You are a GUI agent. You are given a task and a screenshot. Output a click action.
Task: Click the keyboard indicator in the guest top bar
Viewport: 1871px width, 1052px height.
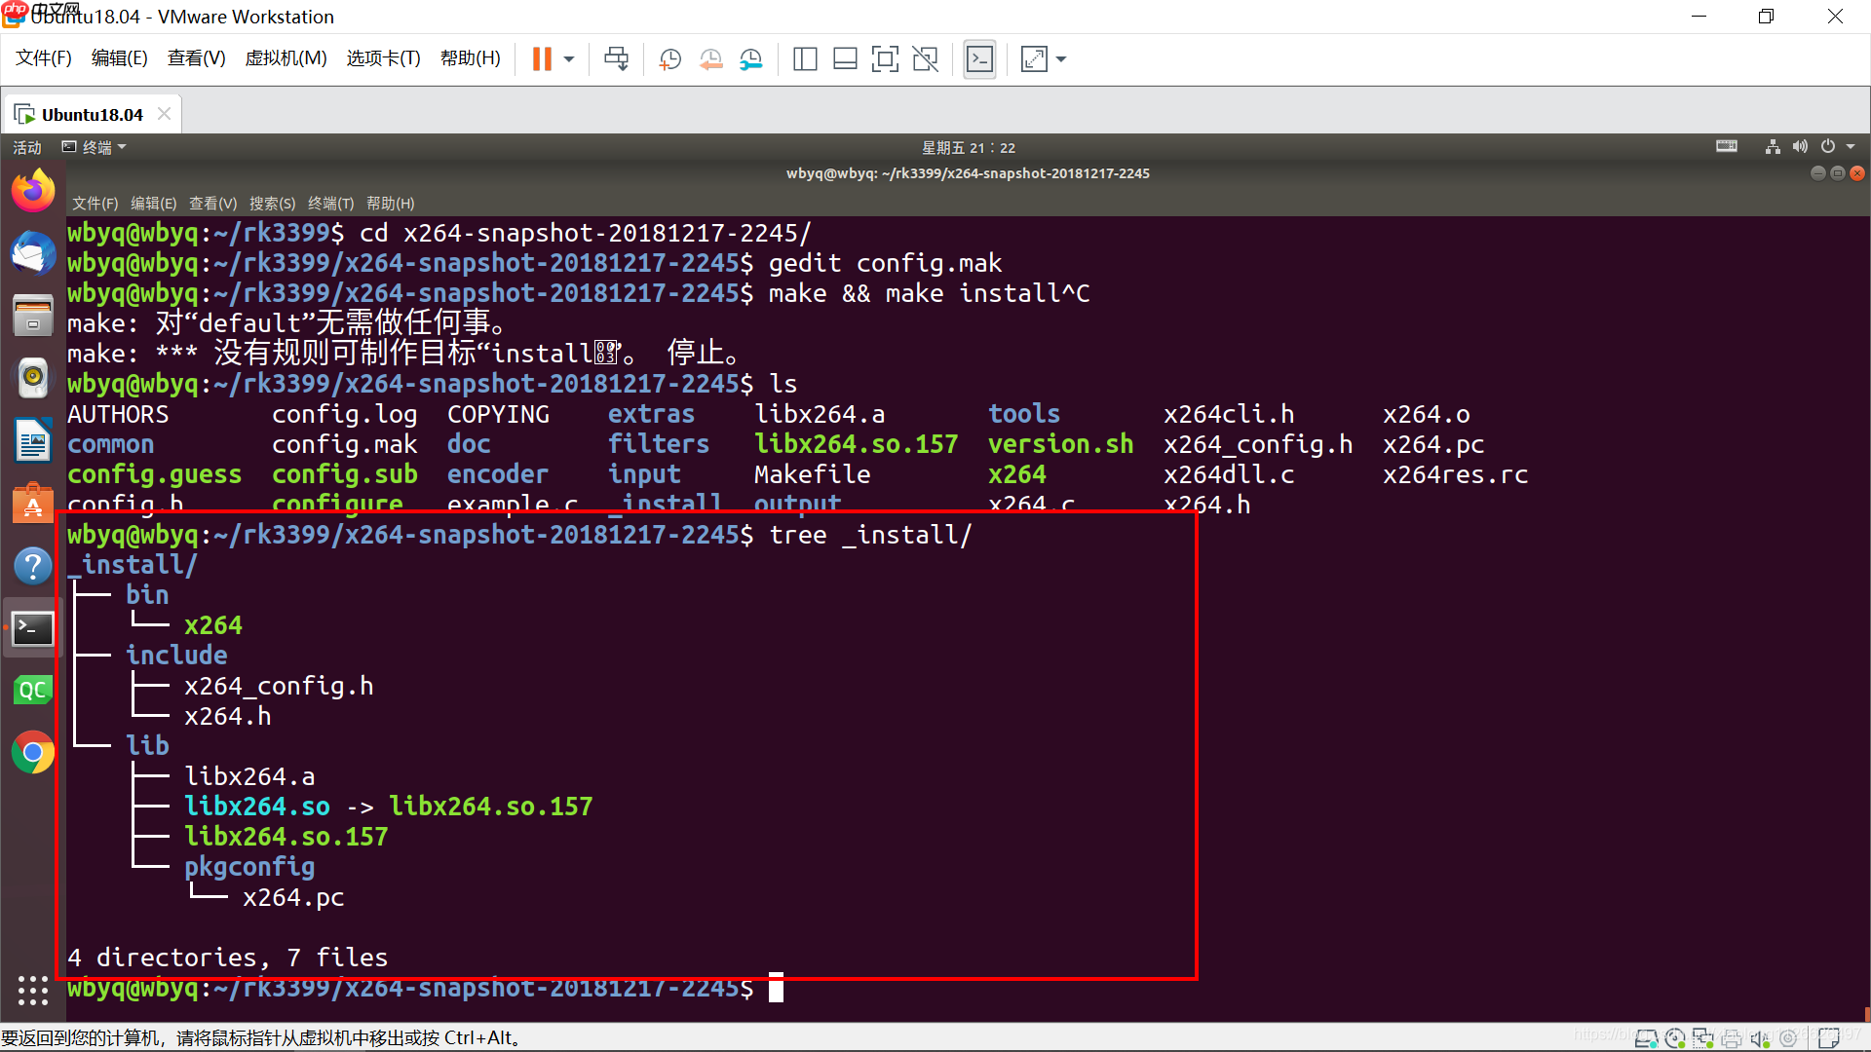pos(1727,146)
